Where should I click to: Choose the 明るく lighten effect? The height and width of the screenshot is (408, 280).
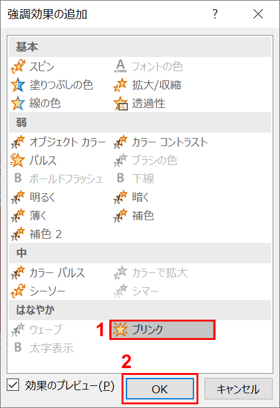click(x=33, y=197)
